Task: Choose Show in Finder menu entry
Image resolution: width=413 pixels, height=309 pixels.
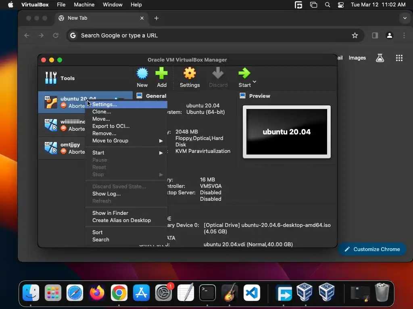Action: [126, 213]
